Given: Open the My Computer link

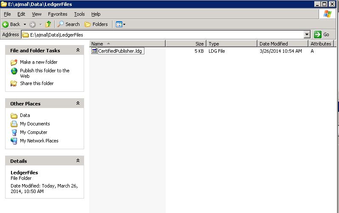Looking at the screenshot, I should 34,132.
